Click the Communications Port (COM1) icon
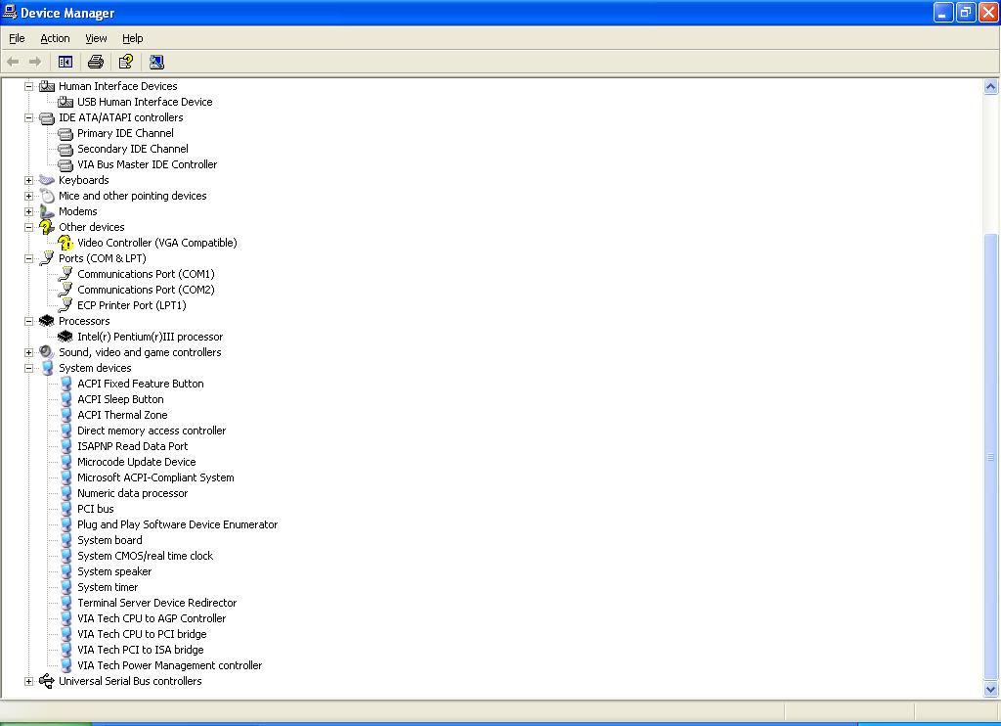The image size is (1001, 726). (x=65, y=274)
